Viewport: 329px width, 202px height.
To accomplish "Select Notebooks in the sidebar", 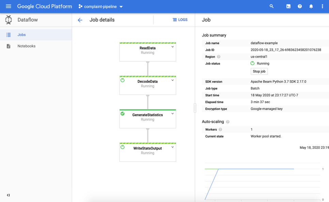I will point(36,46).
